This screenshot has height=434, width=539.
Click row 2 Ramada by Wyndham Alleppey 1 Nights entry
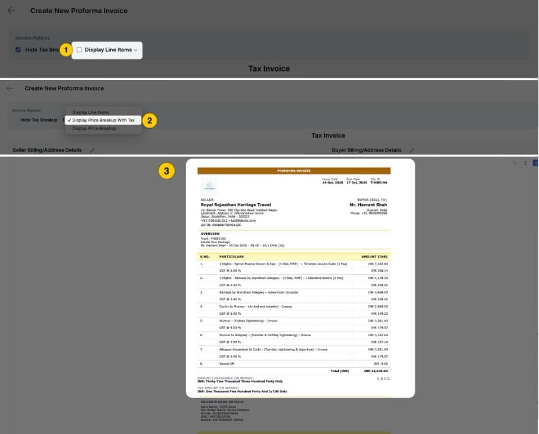(281, 278)
